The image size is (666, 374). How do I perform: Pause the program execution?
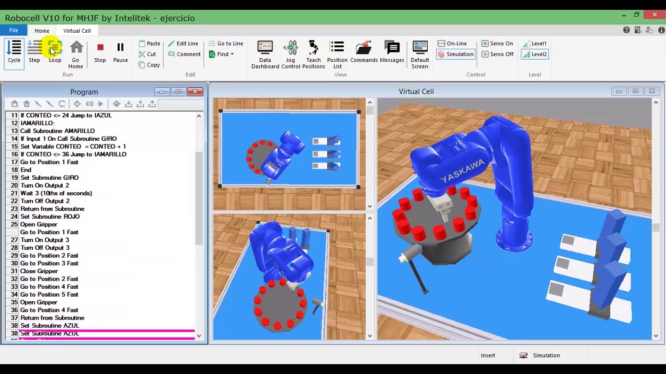(120, 52)
